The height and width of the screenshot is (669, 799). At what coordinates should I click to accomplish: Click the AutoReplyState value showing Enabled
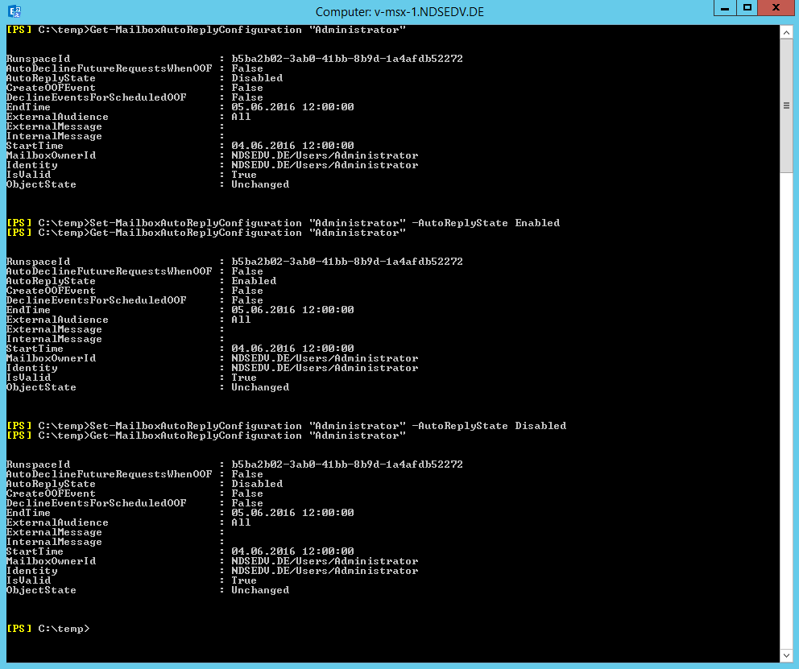(254, 281)
